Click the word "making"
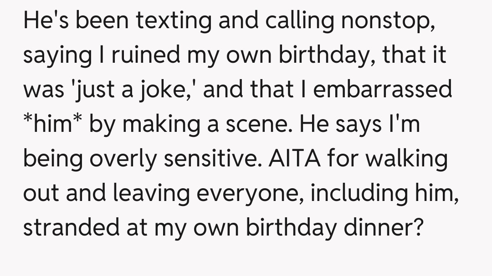The image size is (492, 276). [x=155, y=123]
